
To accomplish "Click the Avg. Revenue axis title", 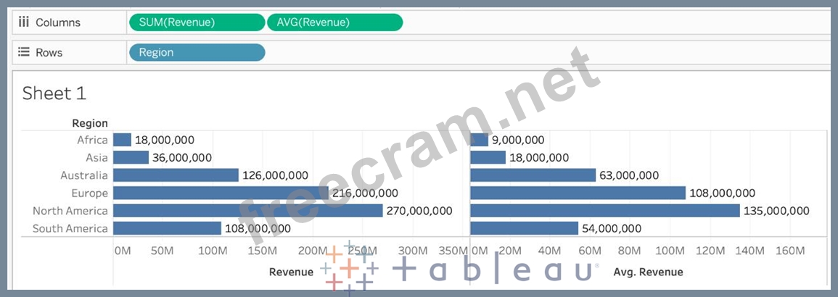I will pyautogui.click(x=648, y=272).
